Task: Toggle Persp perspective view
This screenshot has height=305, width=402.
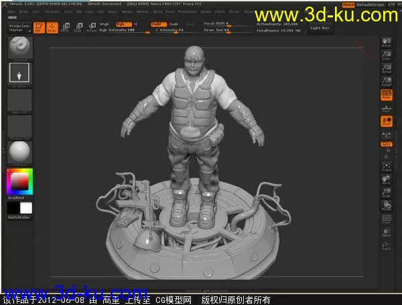Action: click(x=387, y=95)
